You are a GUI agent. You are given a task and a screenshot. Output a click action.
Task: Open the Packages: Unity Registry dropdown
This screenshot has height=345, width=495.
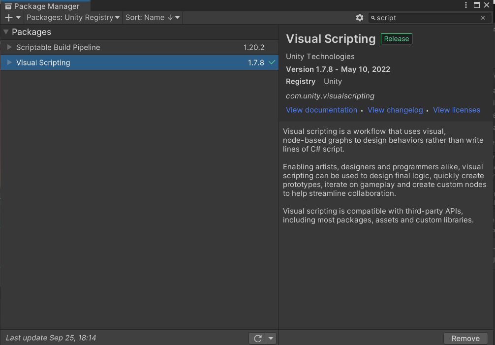point(73,18)
